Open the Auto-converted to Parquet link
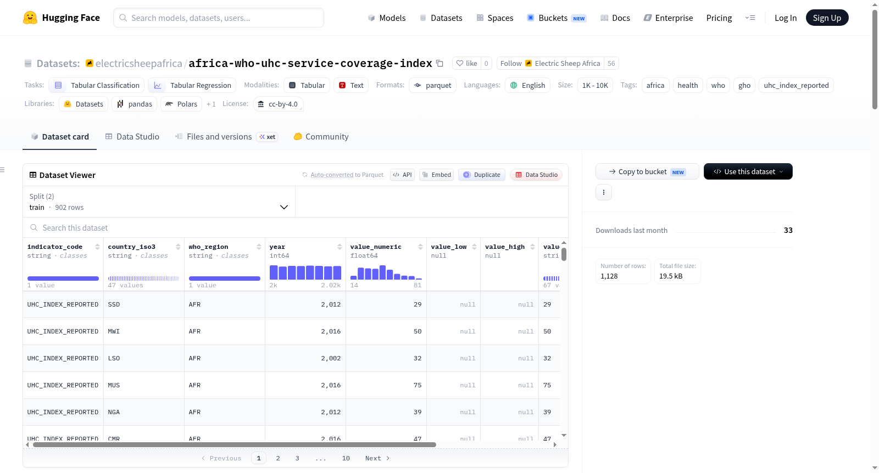 pos(347,175)
